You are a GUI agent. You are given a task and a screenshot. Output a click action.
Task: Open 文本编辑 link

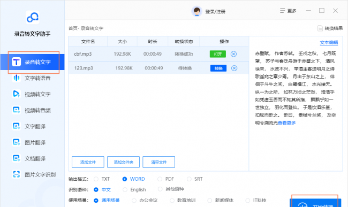329,43
